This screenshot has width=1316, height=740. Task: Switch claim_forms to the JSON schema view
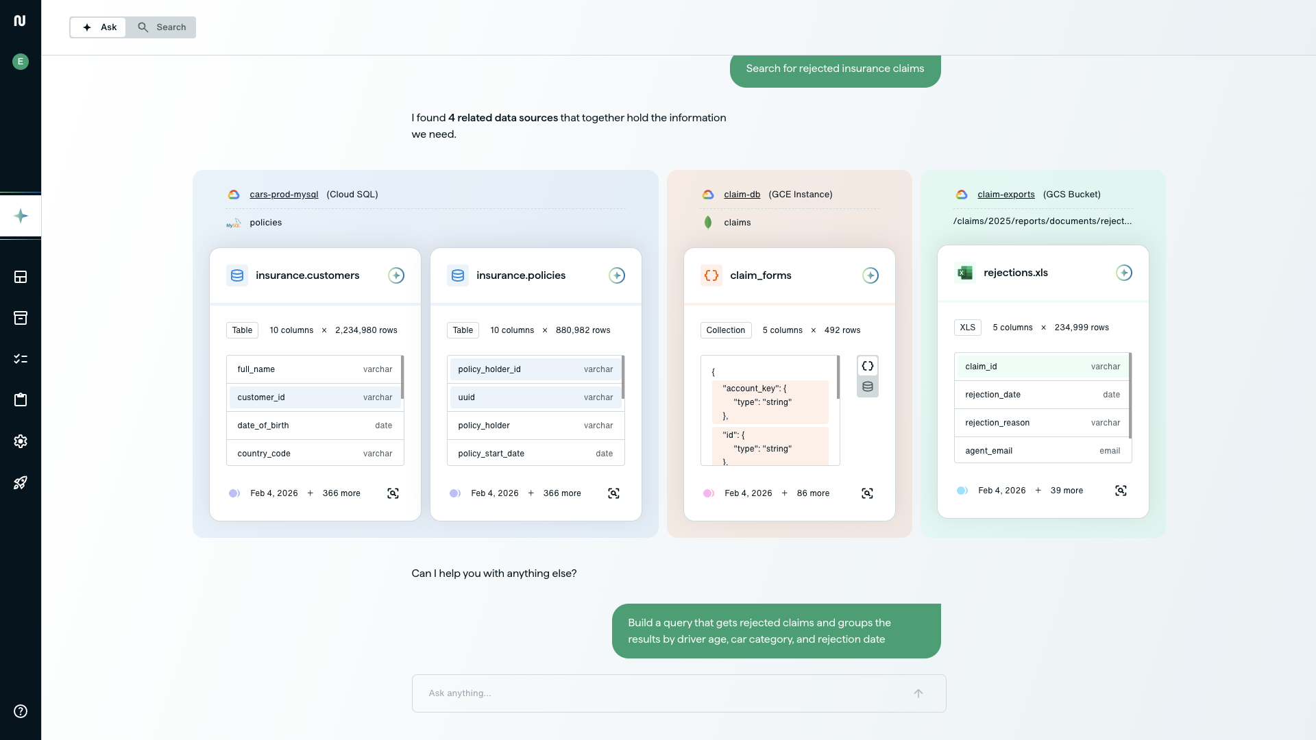[x=868, y=366]
